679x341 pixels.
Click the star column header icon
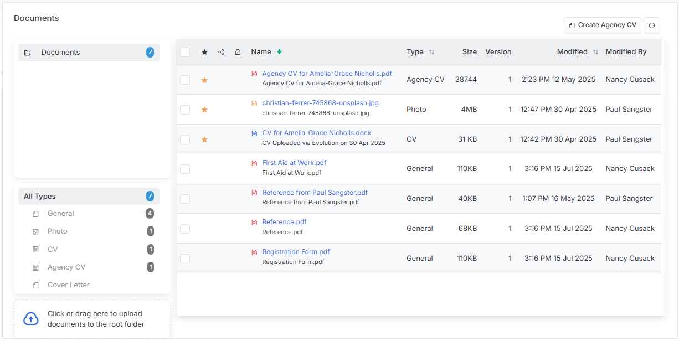click(204, 52)
